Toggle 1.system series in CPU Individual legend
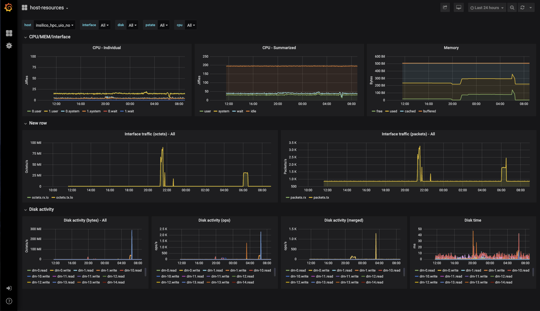Viewport: 540px width, 311px height. click(94, 111)
